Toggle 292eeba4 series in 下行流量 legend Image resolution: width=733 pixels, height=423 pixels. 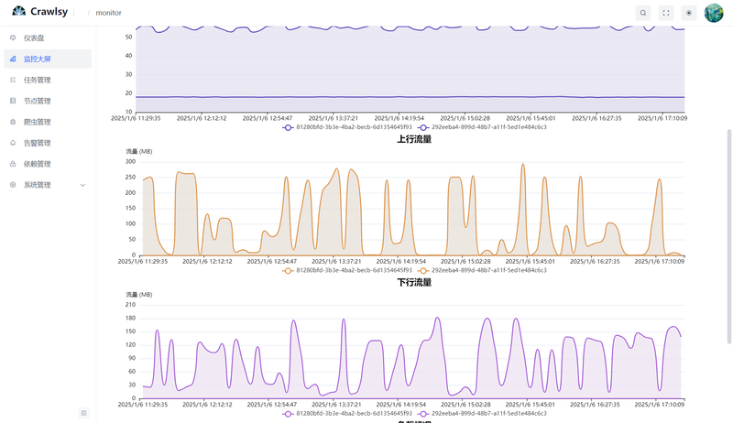click(x=483, y=414)
